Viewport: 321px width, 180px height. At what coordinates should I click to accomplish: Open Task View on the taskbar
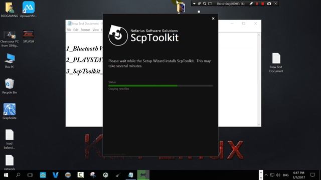click(x=30, y=175)
